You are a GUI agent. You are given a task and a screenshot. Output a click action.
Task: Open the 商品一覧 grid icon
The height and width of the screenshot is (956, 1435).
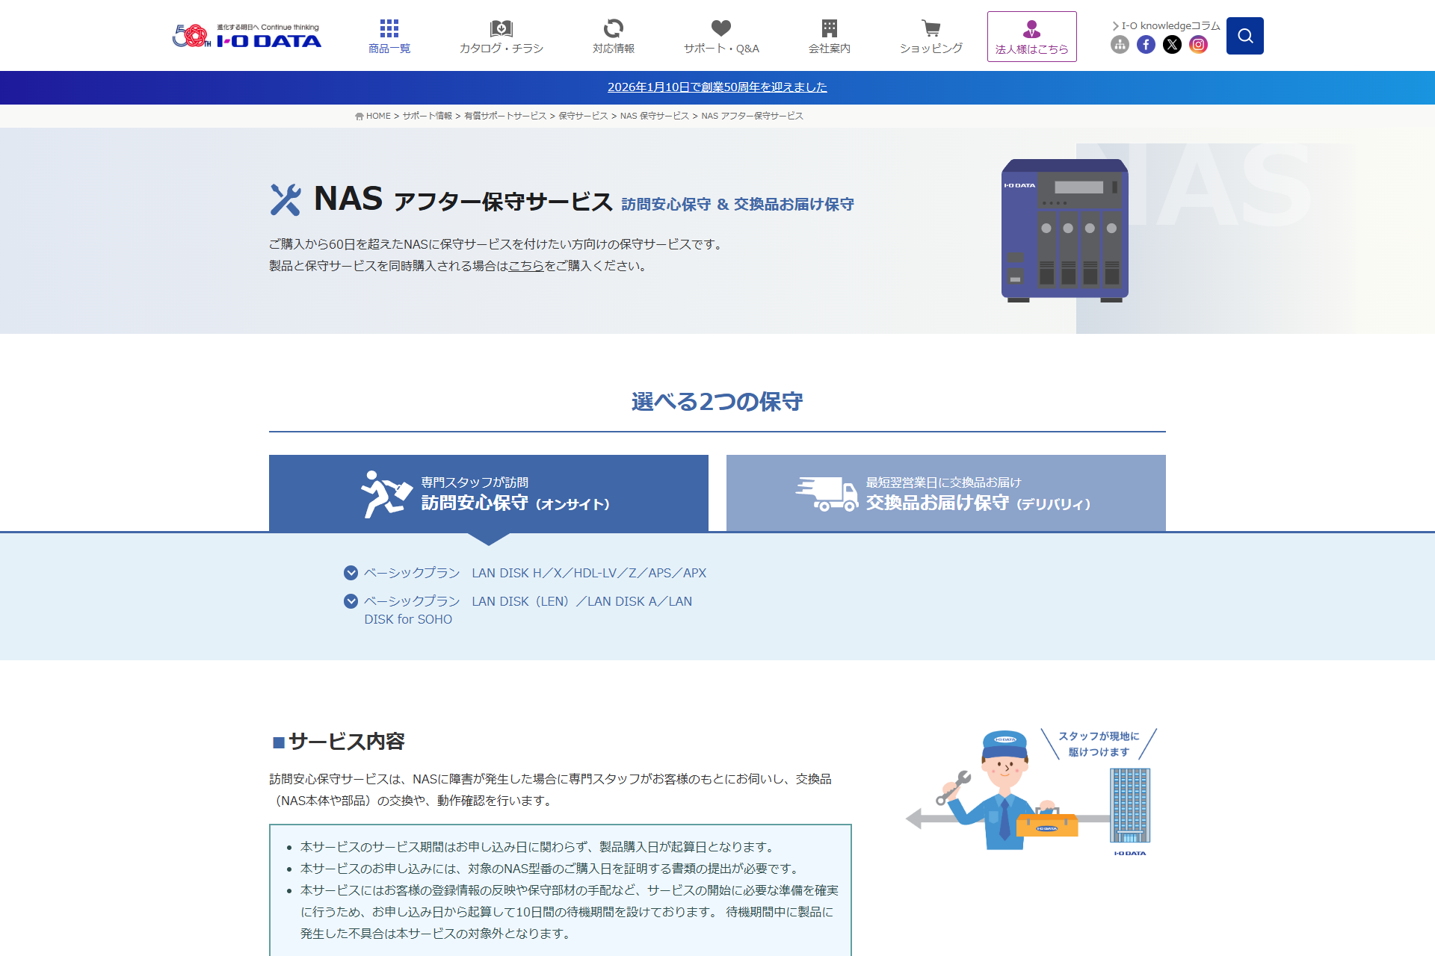(x=389, y=28)
